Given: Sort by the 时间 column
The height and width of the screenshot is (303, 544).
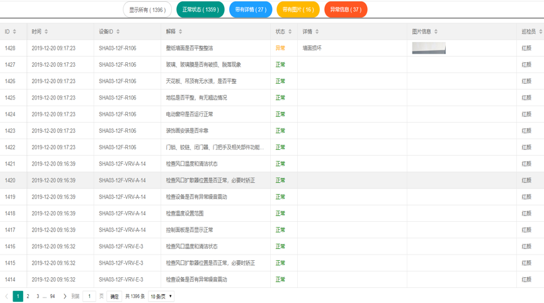Looking at the screenshot, I should (46, 31).
